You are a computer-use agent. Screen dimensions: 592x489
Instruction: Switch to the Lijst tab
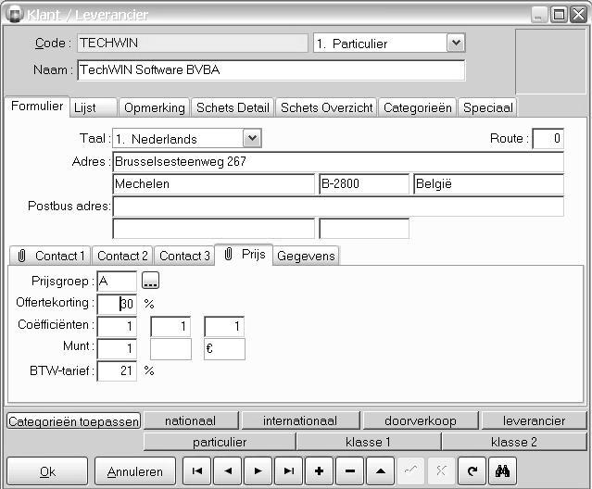point(93,108)
